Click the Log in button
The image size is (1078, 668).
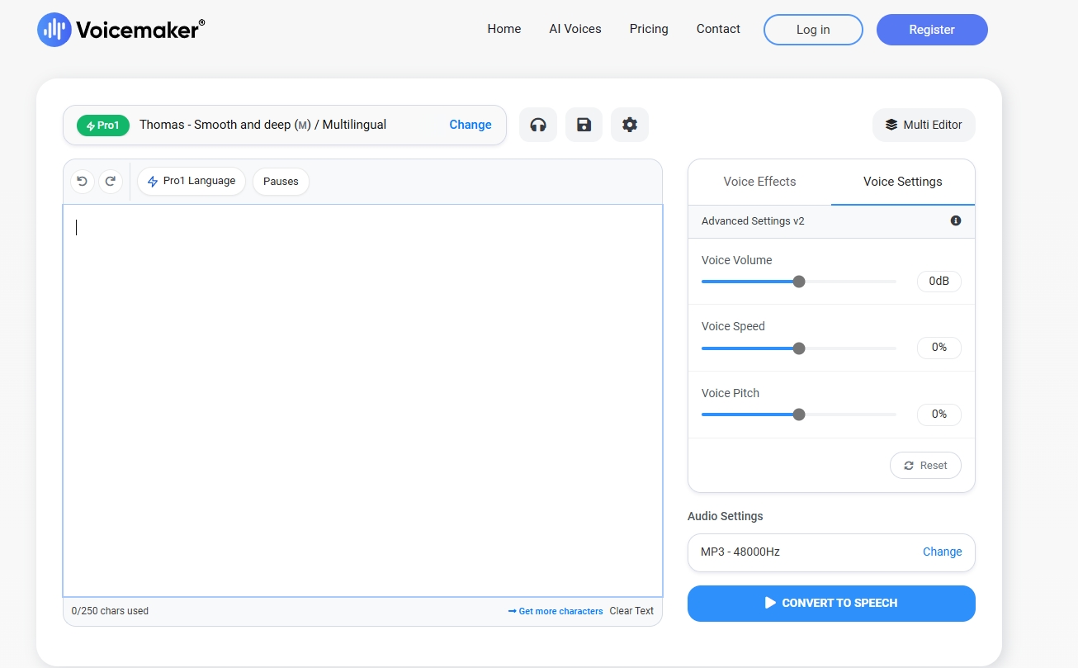pos(813,30)
